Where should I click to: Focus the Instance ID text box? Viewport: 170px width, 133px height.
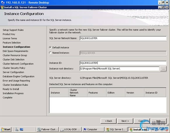(123, 63)
